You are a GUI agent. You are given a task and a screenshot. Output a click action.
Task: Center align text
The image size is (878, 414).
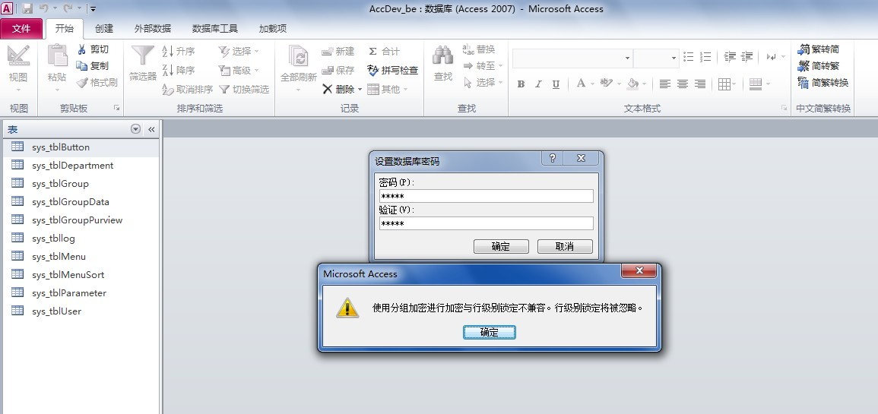[682, 84]
